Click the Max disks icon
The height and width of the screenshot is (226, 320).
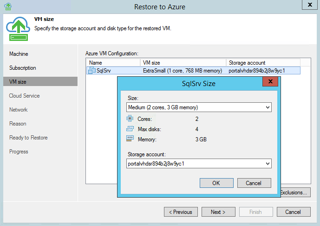[x=130, y=129]
